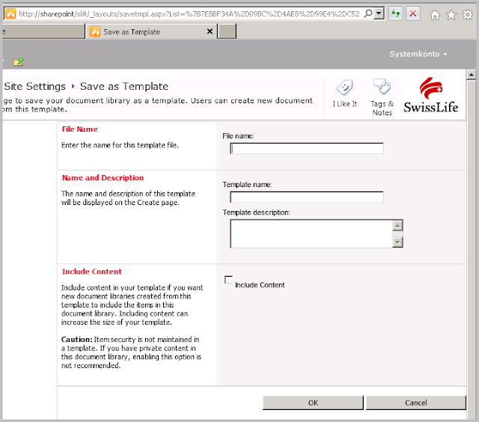Click the SharePoint favicon in address bar
The width and height of the screenshot is (479, 422).
pyautogui.click(x=10, y=13)
